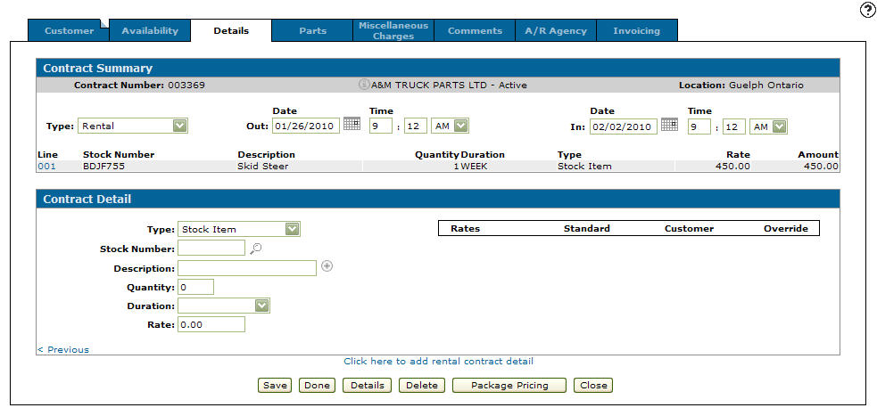Viewport: 877px width, 416px height.
Task: Click the summary row Rate value 450.00
Action: tap(732, 166)
